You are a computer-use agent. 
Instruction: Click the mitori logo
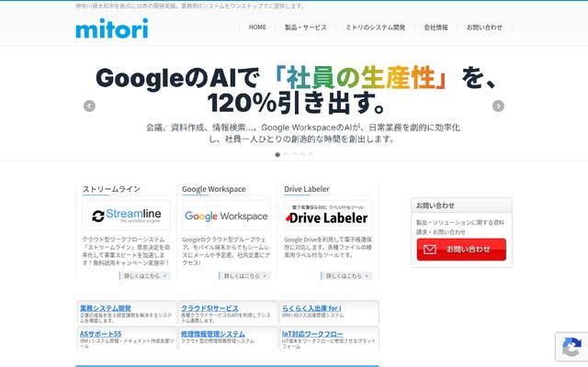[x=112, y=28]
